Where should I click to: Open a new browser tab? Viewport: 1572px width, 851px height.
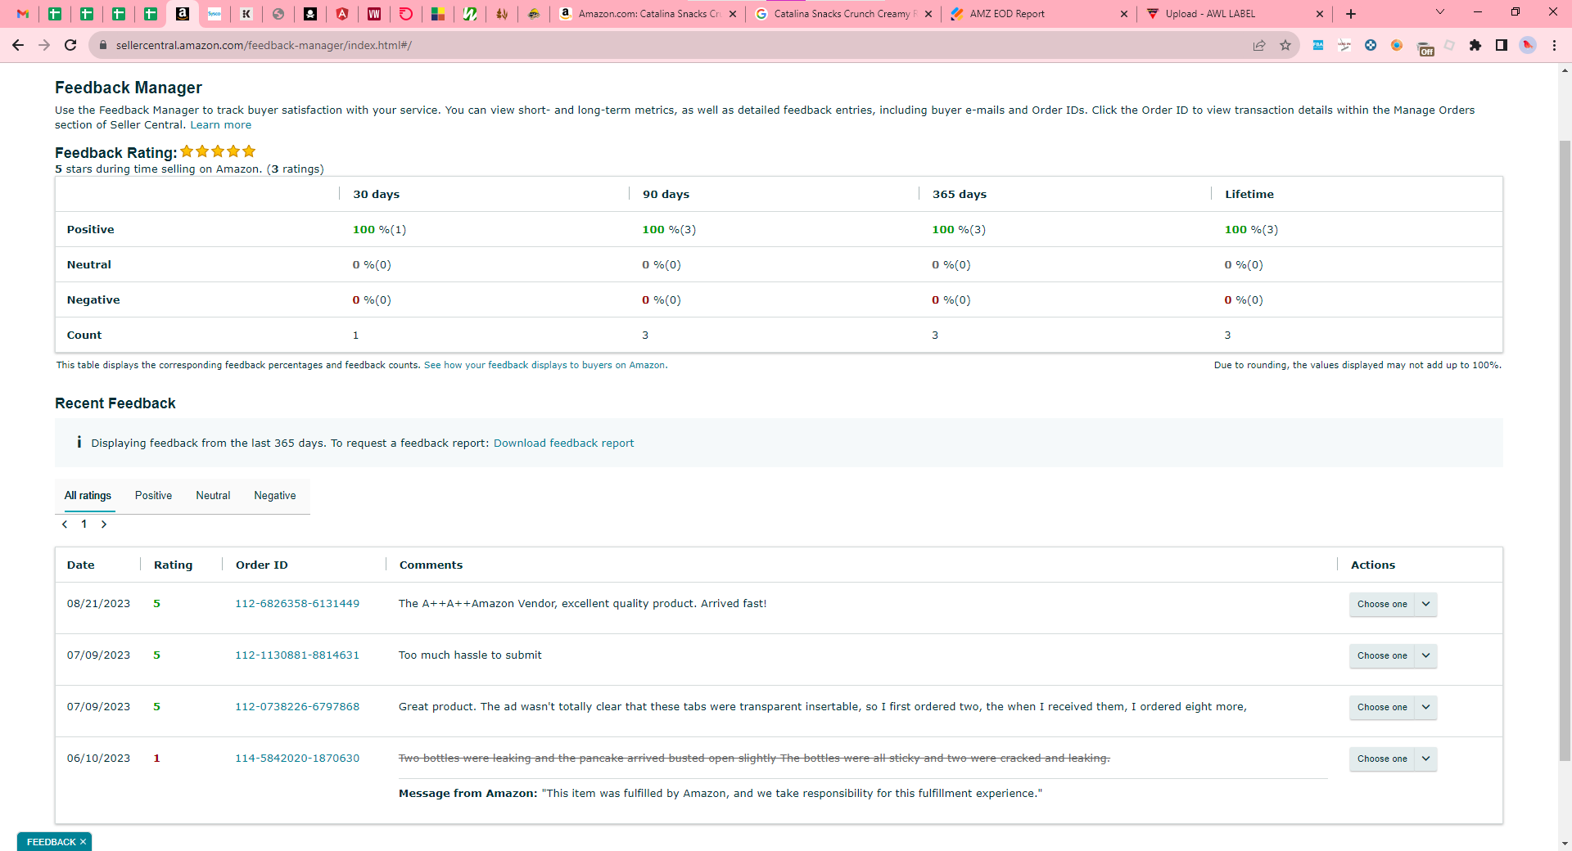1351,14
